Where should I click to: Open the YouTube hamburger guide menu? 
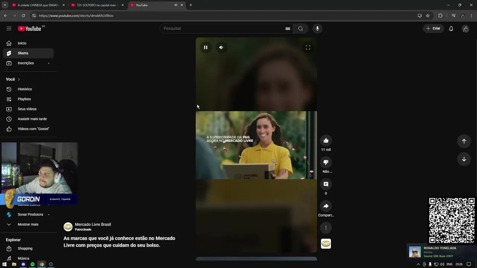coord(9,28)
